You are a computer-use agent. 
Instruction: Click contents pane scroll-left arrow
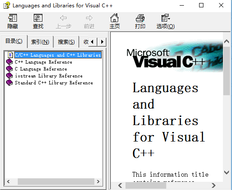click(8, 182)
